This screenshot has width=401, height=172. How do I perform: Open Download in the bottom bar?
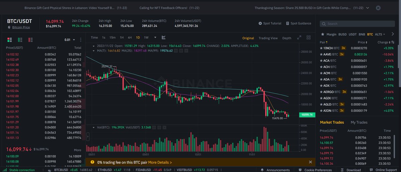[351, 170]
